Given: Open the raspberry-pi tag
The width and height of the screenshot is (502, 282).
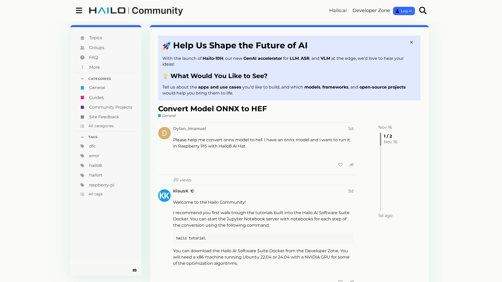Looking at the screenshot, I should pos(101,185).
